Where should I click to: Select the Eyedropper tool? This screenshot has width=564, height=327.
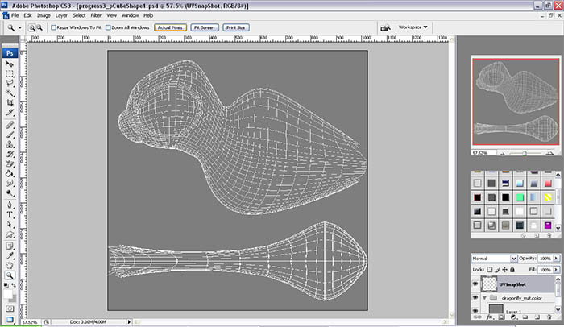[10, 256]
